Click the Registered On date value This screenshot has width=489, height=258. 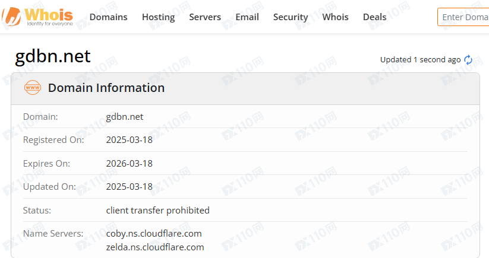(x=129, y=140)
